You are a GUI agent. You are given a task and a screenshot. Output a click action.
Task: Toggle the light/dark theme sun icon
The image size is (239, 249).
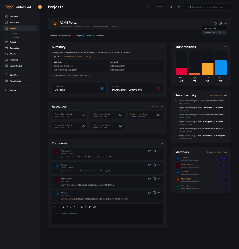[171, 7]
